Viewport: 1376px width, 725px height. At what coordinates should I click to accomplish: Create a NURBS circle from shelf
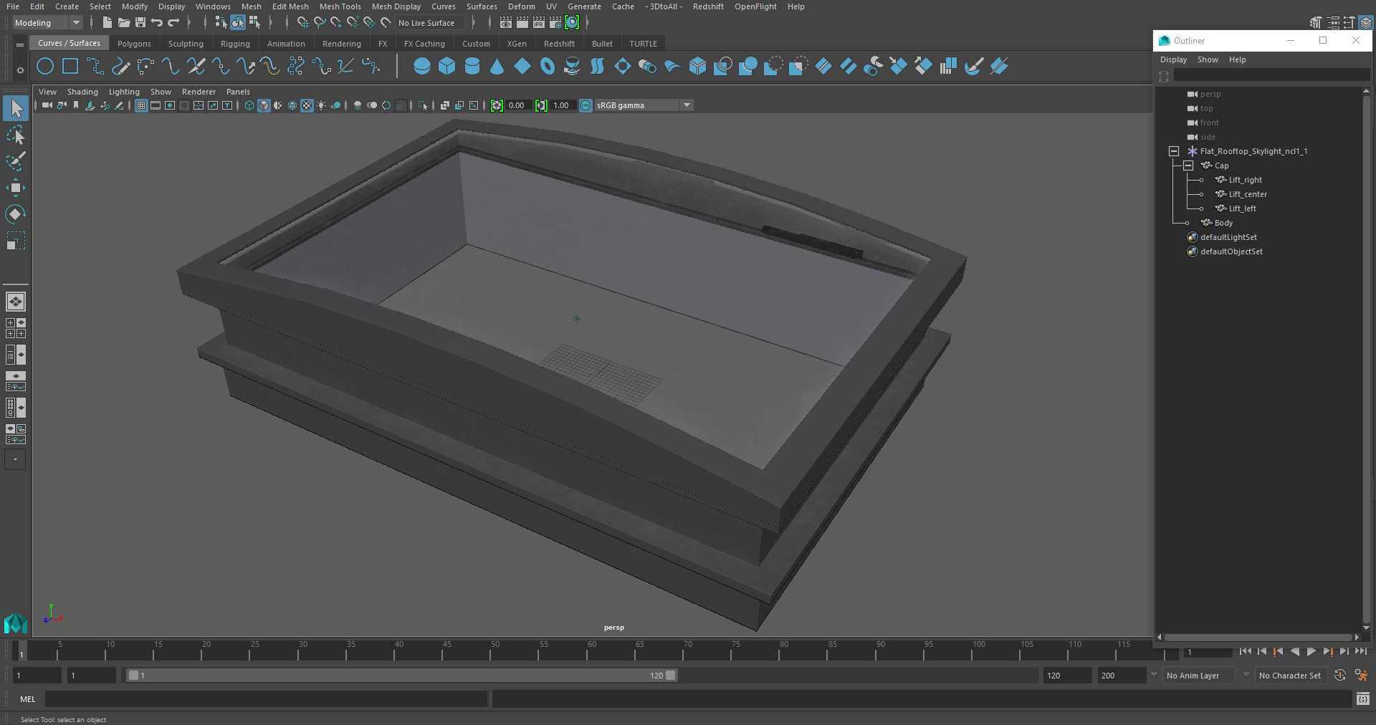pos(45,67)
